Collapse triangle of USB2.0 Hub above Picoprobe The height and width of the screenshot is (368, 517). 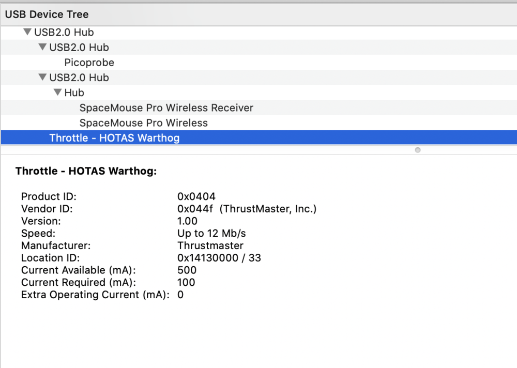coord(42,48)
